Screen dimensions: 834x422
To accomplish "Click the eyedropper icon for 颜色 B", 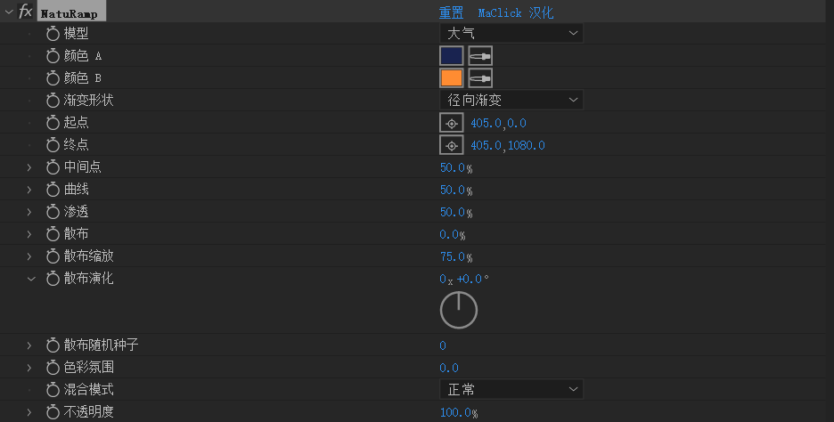I will [x=480, y=78].
